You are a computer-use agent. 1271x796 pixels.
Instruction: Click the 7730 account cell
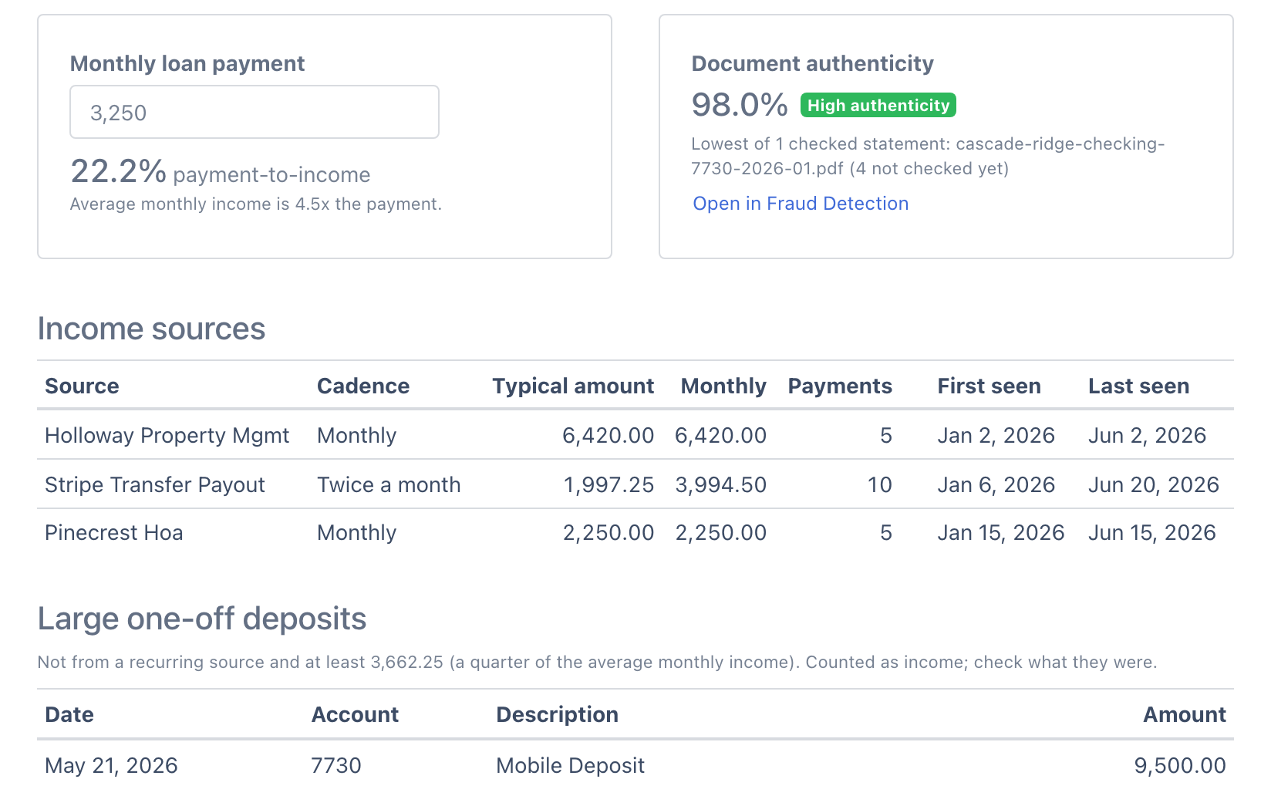click(336, 765)
